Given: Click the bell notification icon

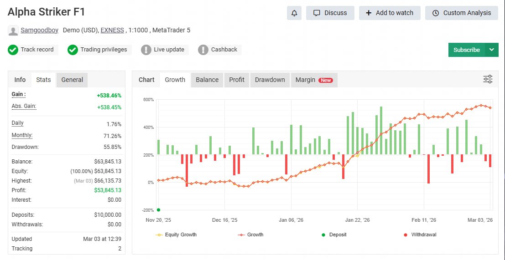Looking at the screenshot, I should (x=294, y=13).
